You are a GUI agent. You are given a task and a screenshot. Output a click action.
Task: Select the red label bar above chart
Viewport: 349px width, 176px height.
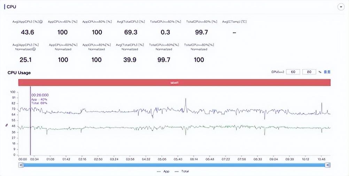click(x=174, y=82)
